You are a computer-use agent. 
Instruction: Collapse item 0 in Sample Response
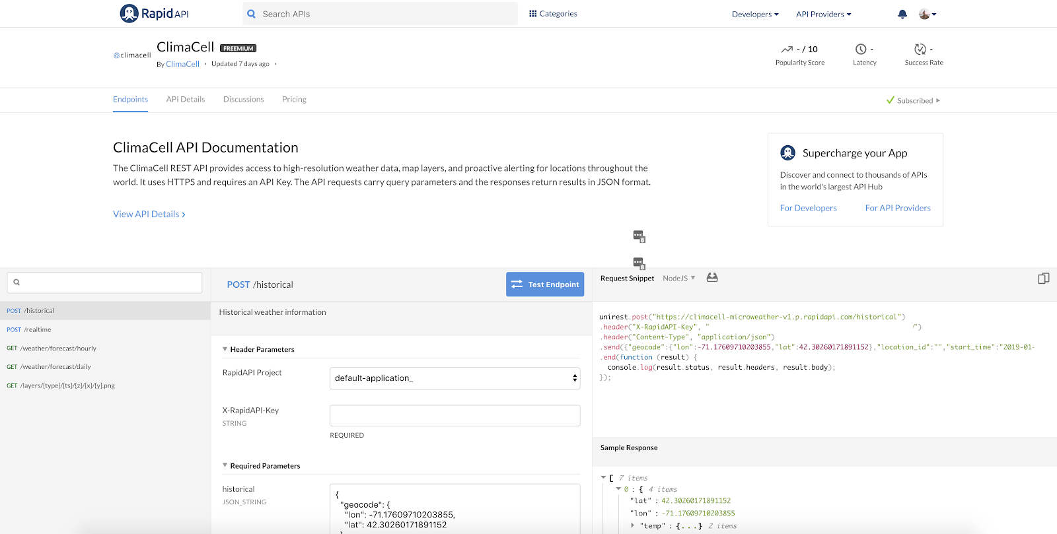coord(618,489)
